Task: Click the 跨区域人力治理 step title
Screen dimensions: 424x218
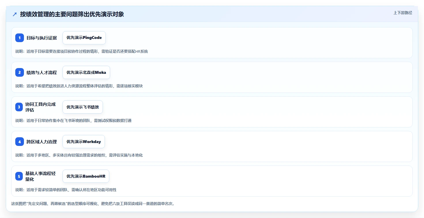Action: point(42,142)
